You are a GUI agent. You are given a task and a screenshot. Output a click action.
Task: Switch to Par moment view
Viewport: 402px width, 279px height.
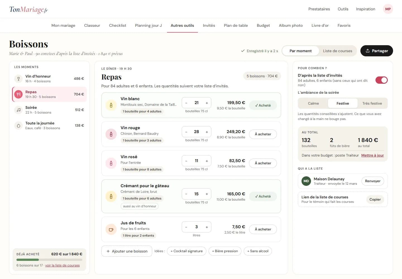tap(300, 51)
